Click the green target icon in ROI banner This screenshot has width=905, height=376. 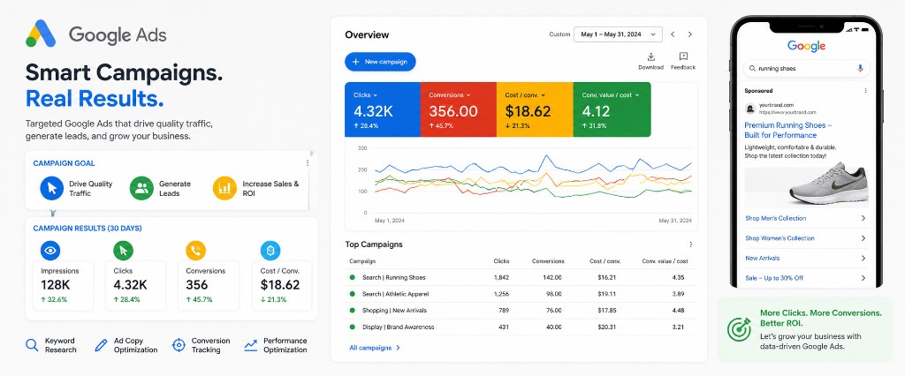(739, 329)
